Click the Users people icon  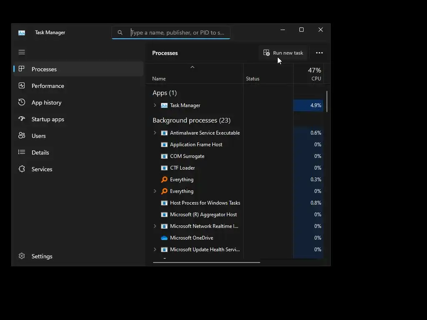22,136
